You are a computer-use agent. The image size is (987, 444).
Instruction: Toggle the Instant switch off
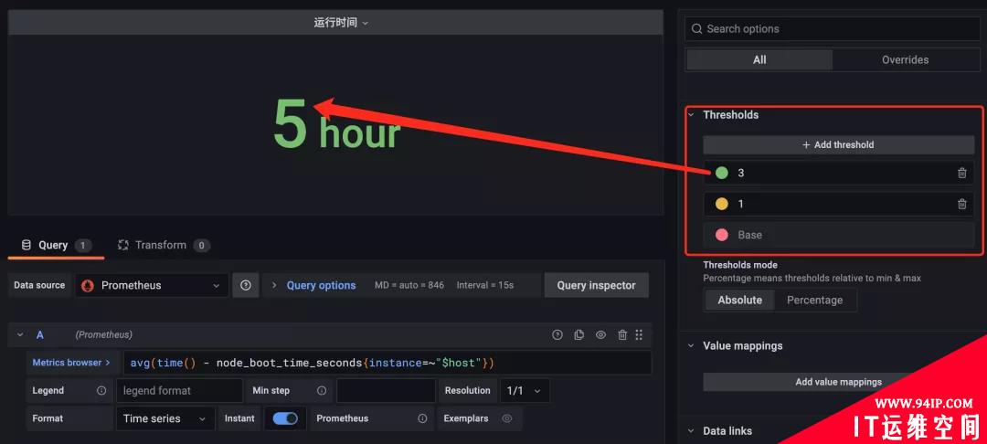[285, 418]
